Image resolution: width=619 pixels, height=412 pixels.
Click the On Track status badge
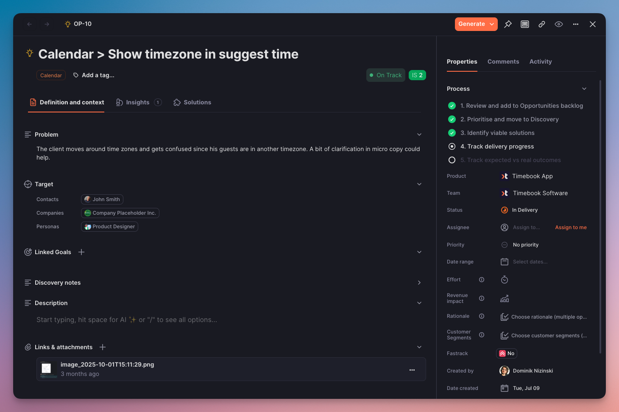click(385, 75)
